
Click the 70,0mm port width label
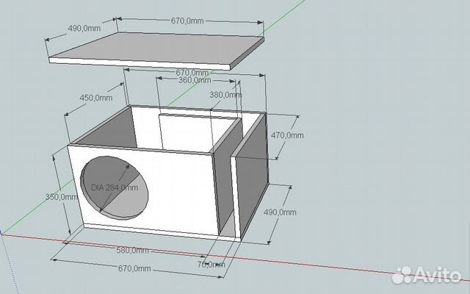(211, 263)
